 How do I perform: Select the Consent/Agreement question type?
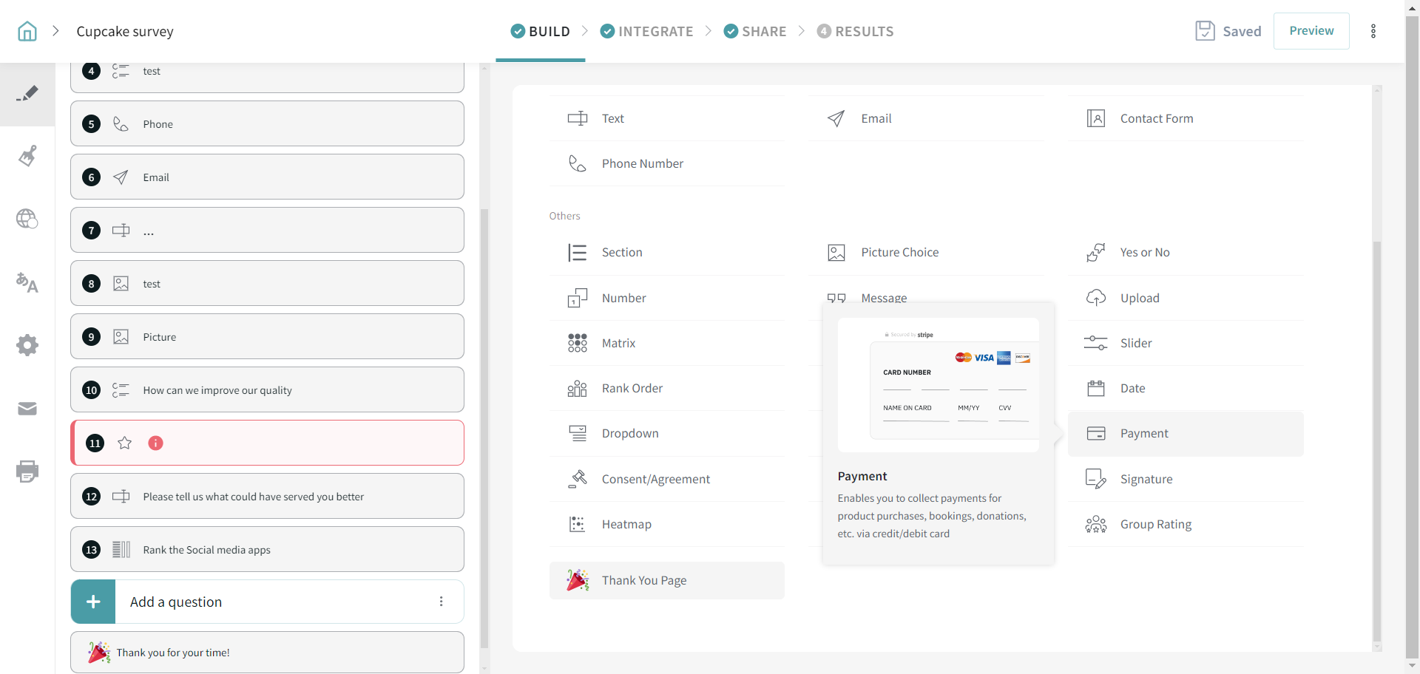[655, 479]
